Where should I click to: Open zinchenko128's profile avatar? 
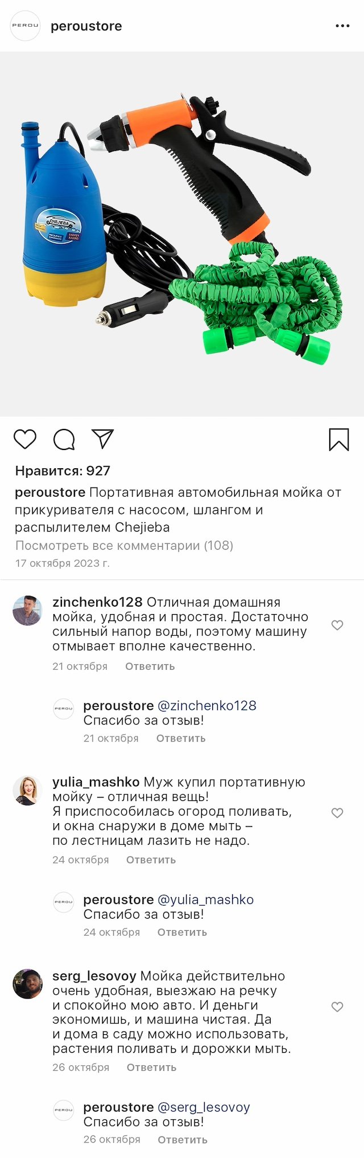coord(27,611)
